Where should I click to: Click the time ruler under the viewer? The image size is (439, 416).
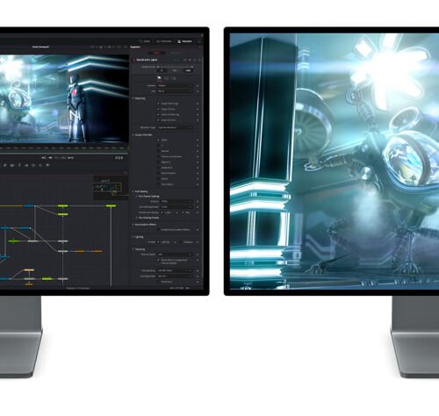(x=64, y=148)
